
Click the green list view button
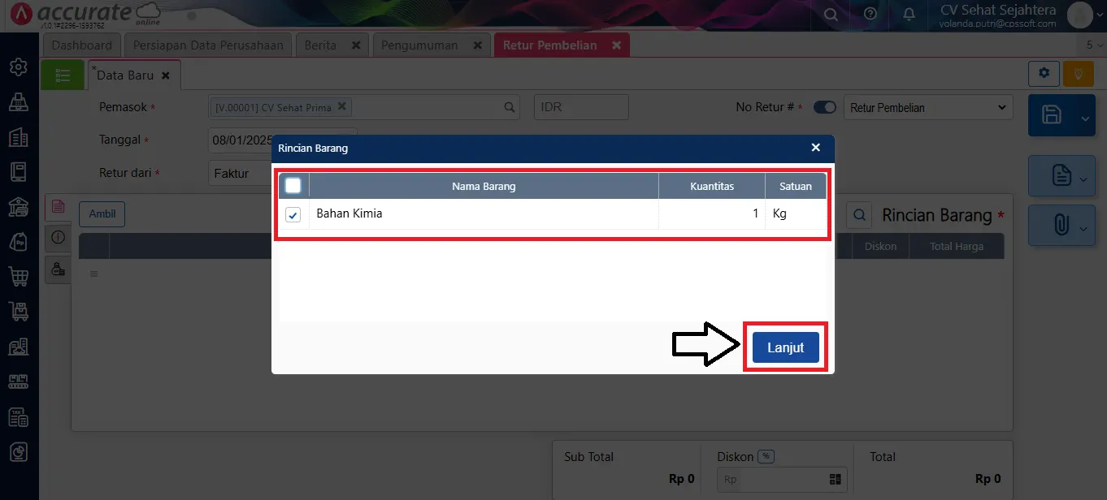(x=63, y=75)
